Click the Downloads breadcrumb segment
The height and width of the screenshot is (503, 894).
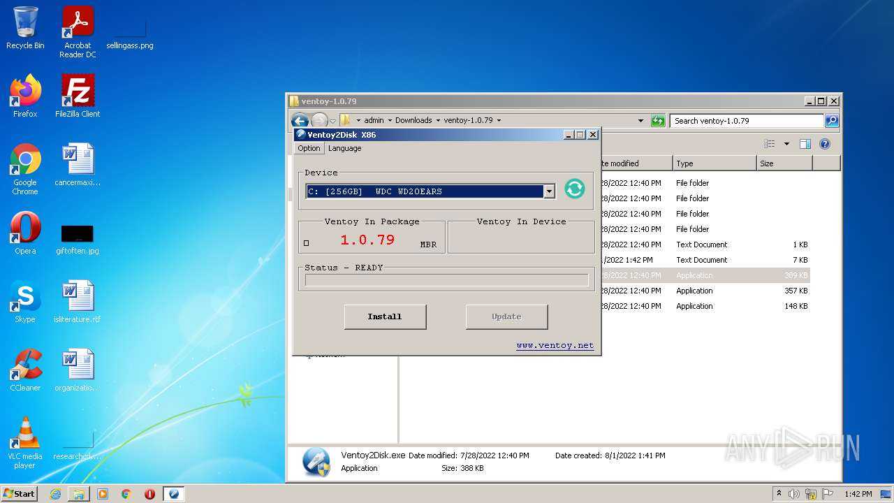click(x=413, y=120)
